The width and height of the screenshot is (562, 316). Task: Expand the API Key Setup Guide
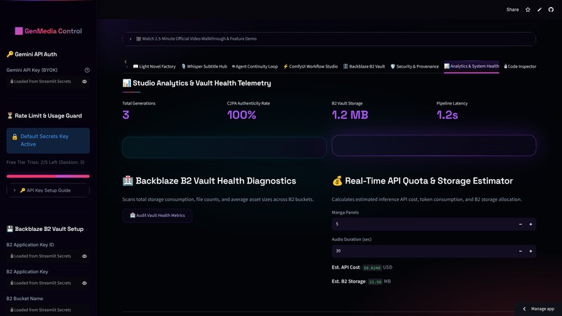pyautogui.click(x=48, y=190)
